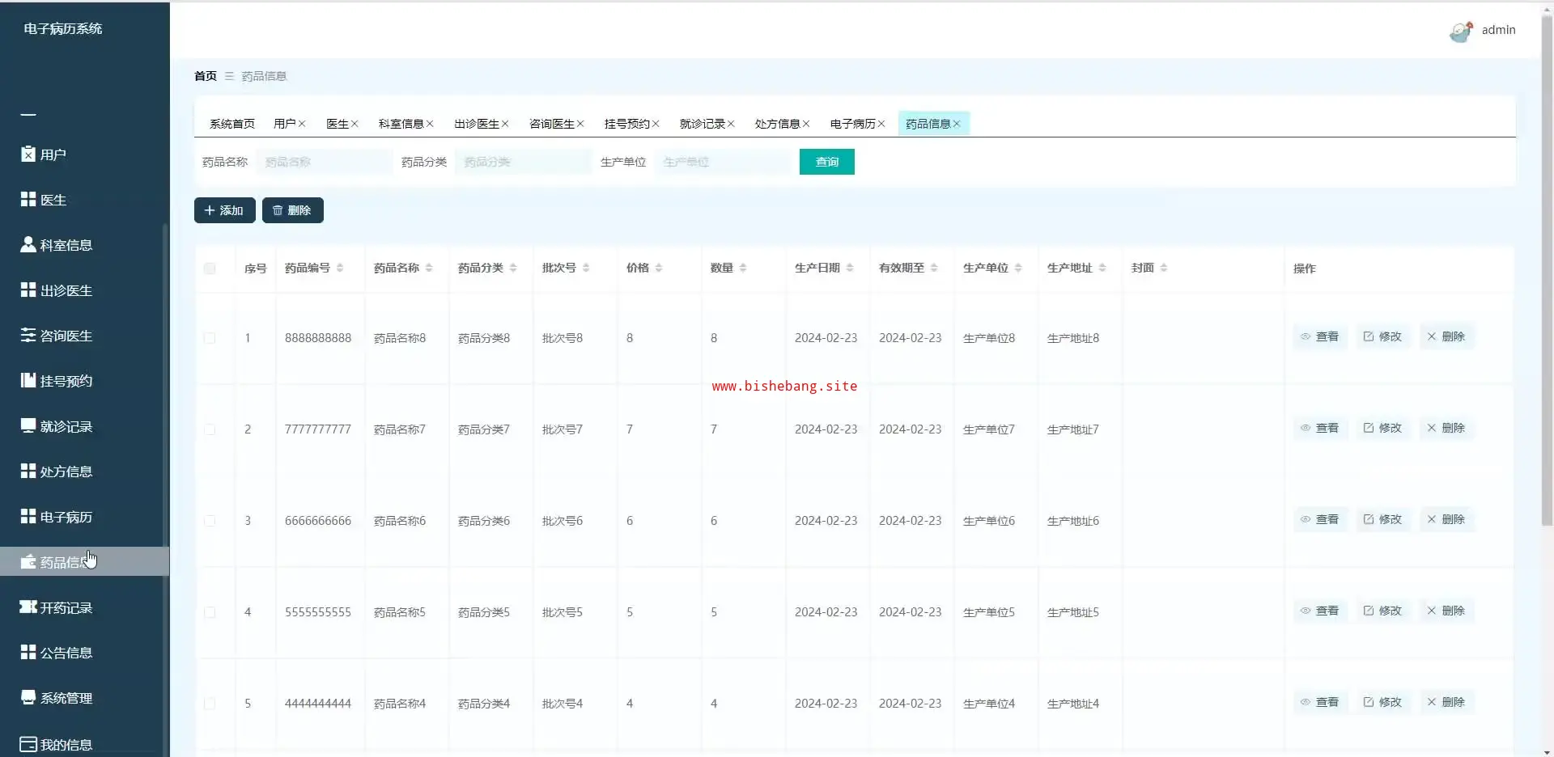Switch to the 处方信息 tab
The image size is (1554, 757).
click(776, 124)
